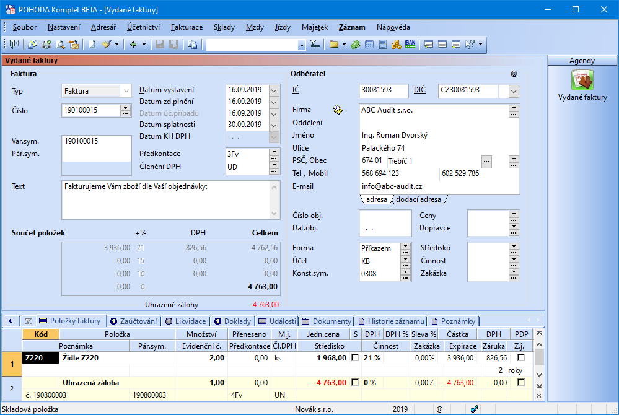Viewport: 619px width, 415px height.
Task: Click the filter selection toolbar icon
Action: click(x=315, y=44)
